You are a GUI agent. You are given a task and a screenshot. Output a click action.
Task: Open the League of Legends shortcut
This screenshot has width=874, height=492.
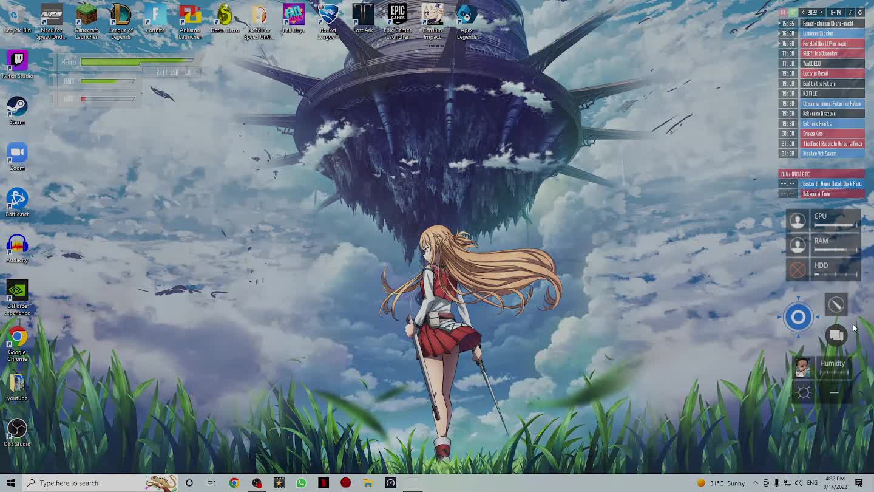click(121, 22)
